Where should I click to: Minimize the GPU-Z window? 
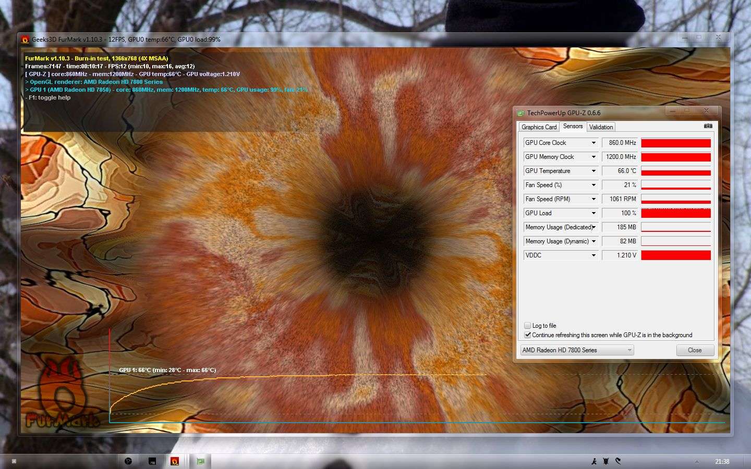click(x=674, y=111)
